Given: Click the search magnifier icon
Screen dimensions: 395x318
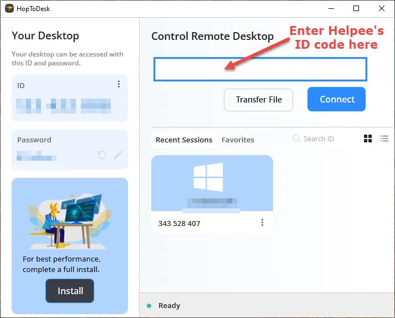Looking at the screenshot, I should (x=296, y=139).
